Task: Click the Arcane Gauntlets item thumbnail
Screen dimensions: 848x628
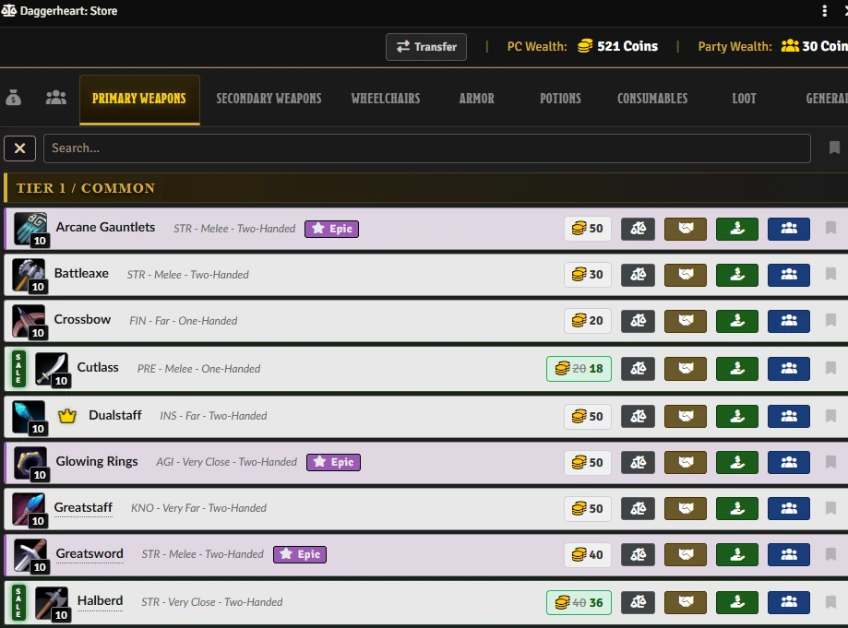Action: click(x=30, y=229)
